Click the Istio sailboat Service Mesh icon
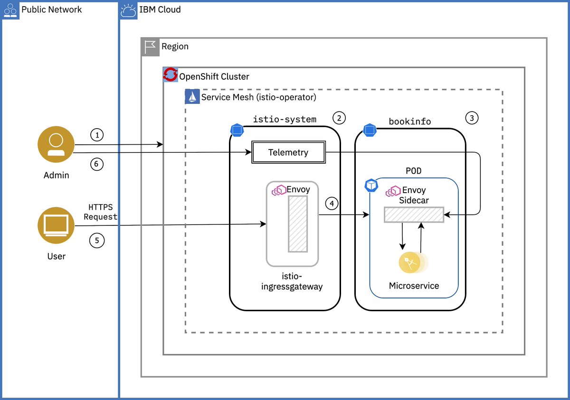The width and height of the screenshot is (570, 400). coord(192,96)
